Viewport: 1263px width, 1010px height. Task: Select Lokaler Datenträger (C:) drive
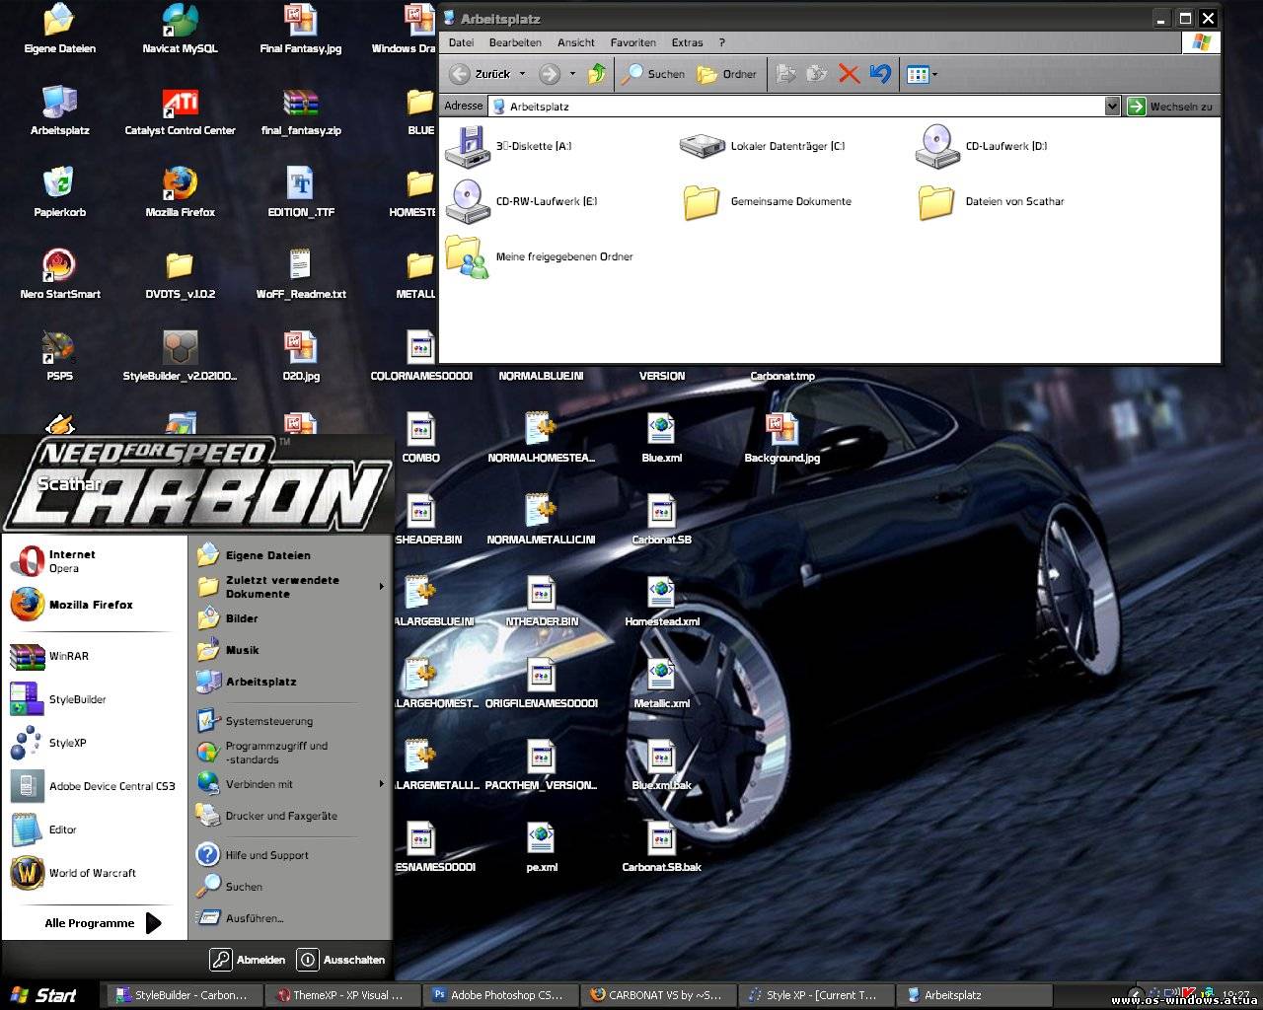point(763,146)
